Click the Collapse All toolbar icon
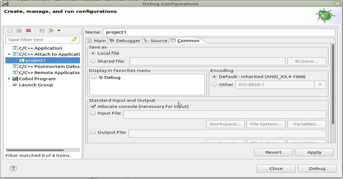The image size is (343, 179). click(42, 31)
